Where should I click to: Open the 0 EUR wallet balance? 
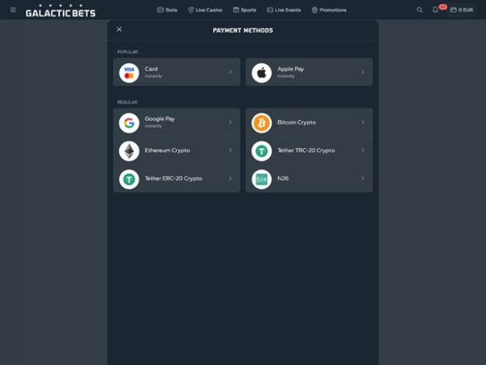click(462, 10)
